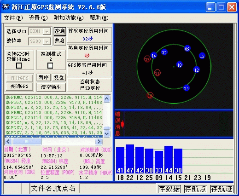Click the 暂停 pause button
This screenshot has width=239, height=196.
click(44, 77)
